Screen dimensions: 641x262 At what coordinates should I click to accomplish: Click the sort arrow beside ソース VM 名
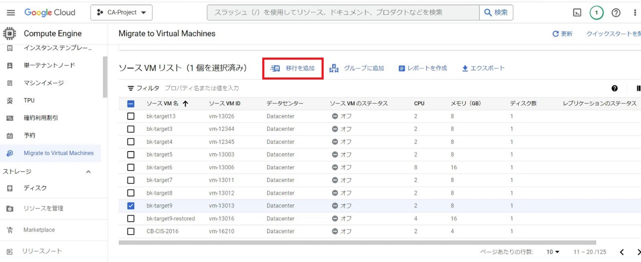pyautogui.click(x=185, y=103)
